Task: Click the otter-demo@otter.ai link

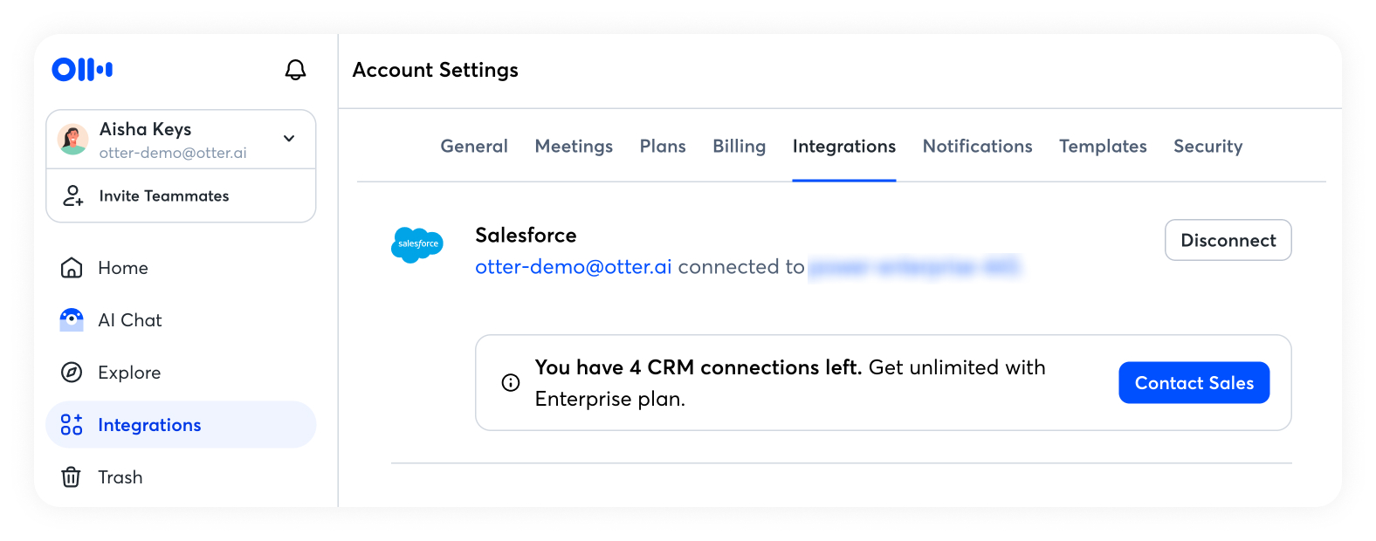Action: (574, 267)
